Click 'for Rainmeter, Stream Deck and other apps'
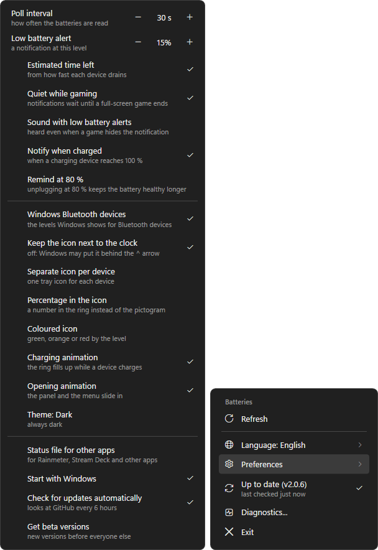This screenshot has width=378, height=550. point(92,460)
